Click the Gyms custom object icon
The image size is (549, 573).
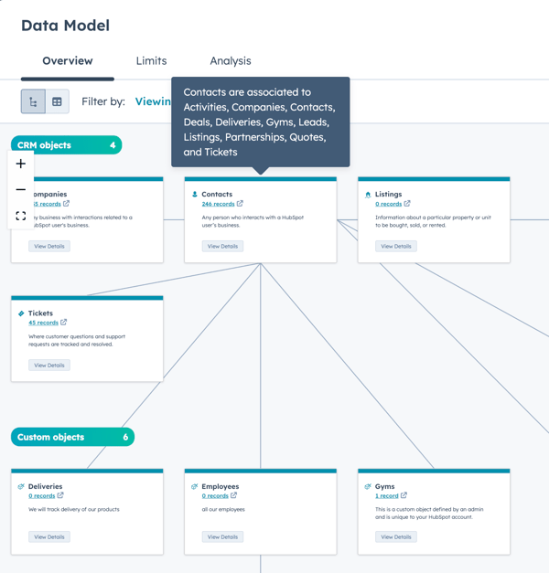pos(368,486)
